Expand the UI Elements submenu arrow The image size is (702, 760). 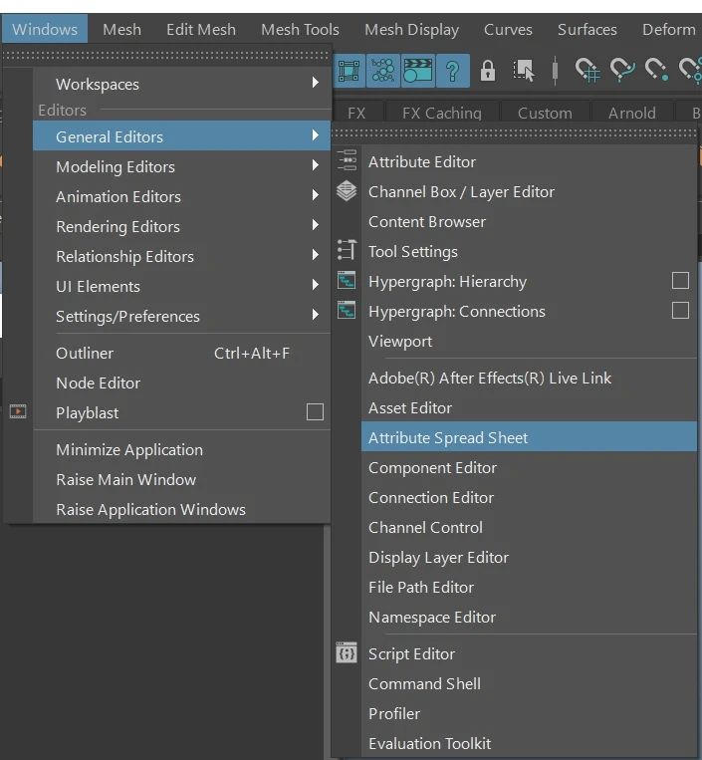(x=316, y=285)
